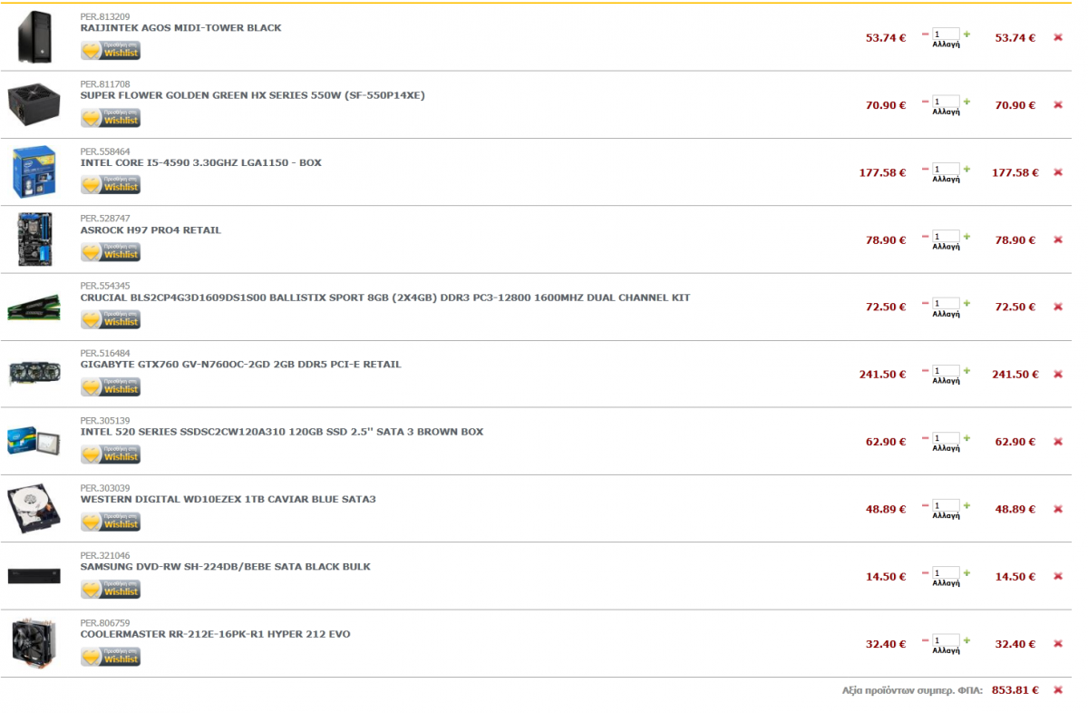Remove Western Digital WD10EZEX from cart
This screenshot has height=713, width=1088.
click(x=1057, y=509)
